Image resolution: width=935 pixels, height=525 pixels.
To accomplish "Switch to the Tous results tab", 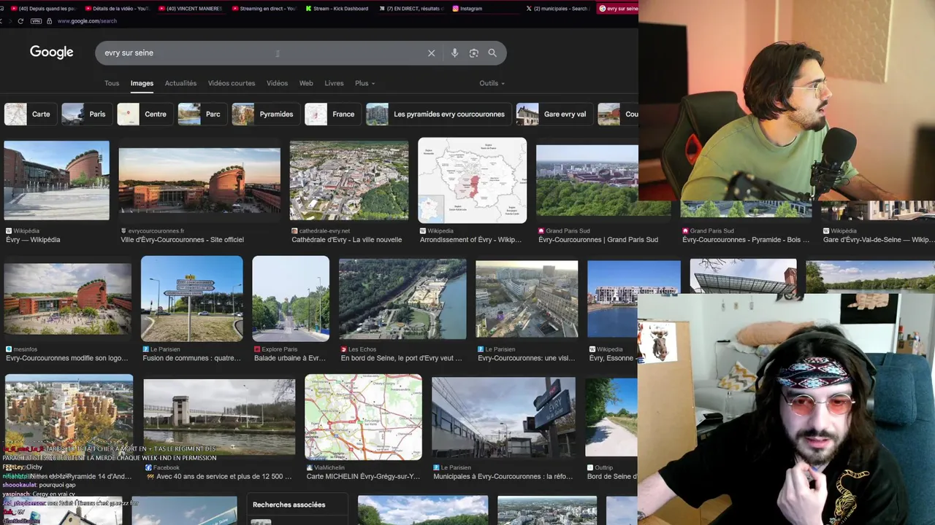I will click(x=112, y=83).
